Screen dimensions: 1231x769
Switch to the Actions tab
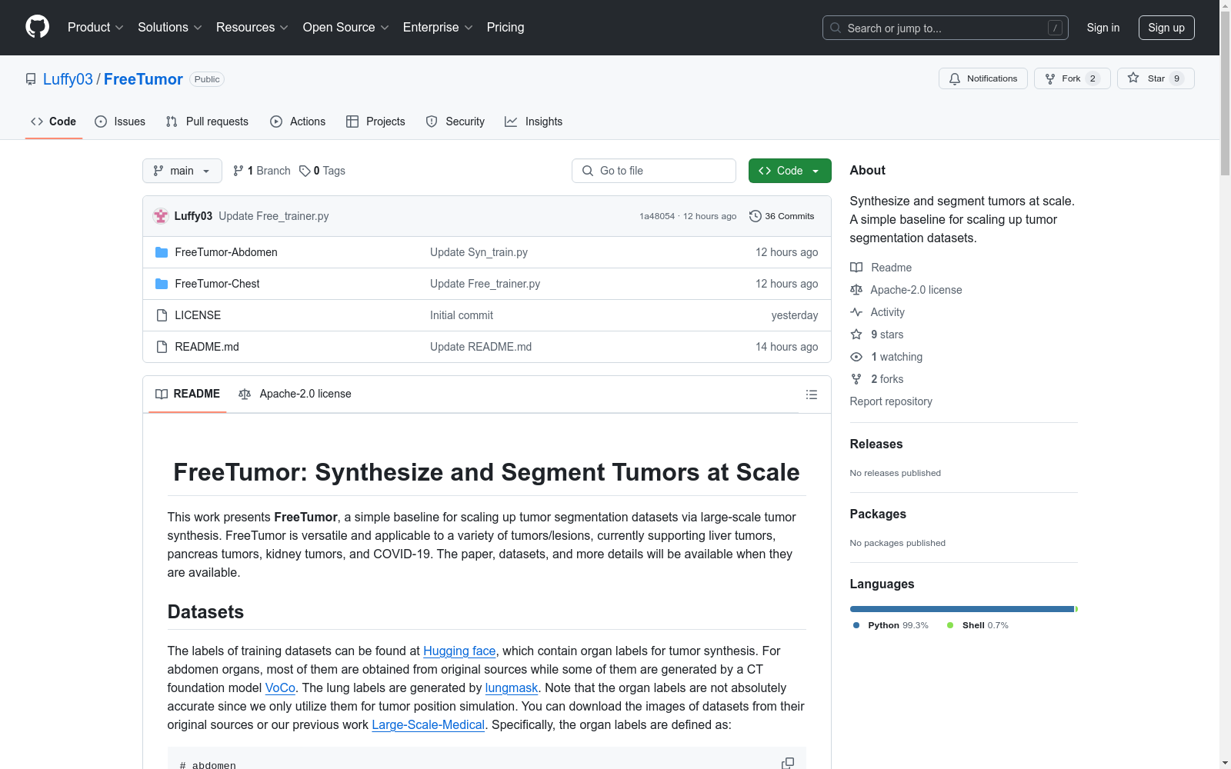tap(298, 122)
